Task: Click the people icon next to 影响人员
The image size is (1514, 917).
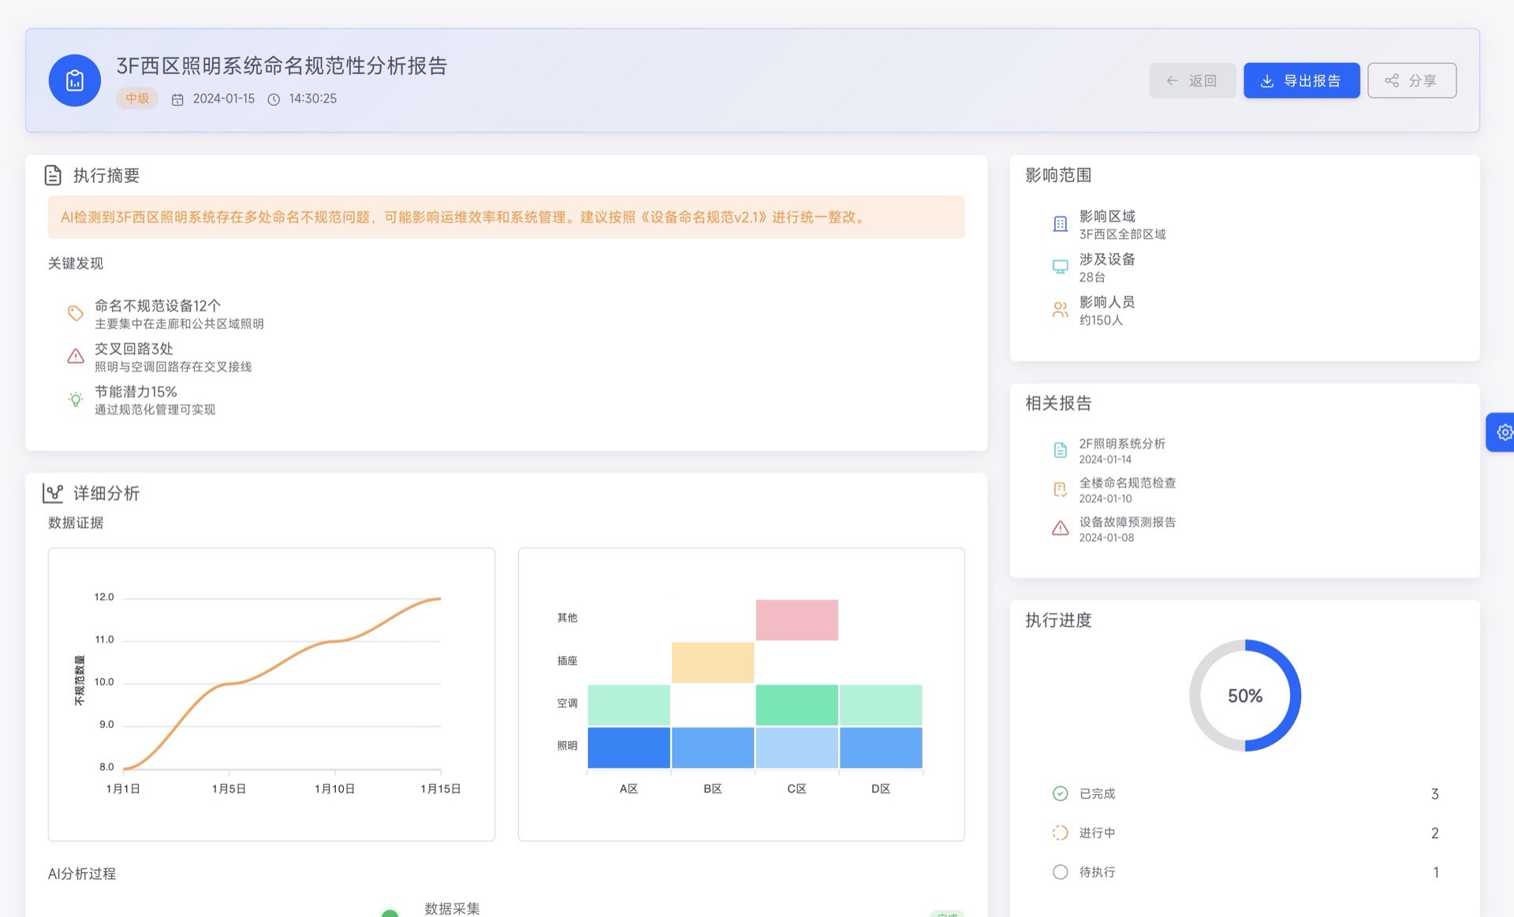Action: point(1060,309)
